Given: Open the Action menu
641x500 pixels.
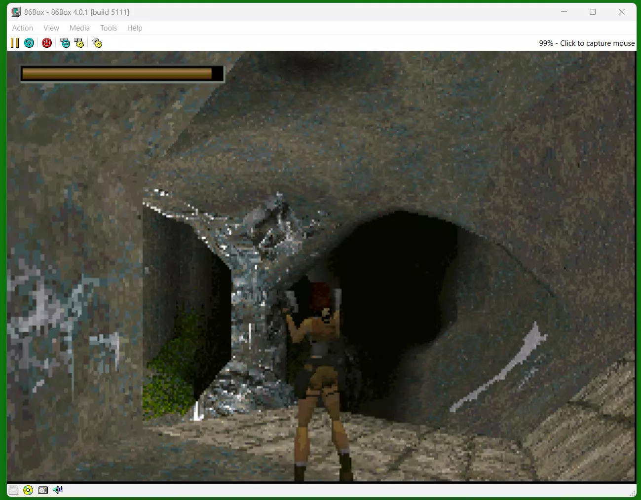Looking at the screenshot, I should [23, 28].
